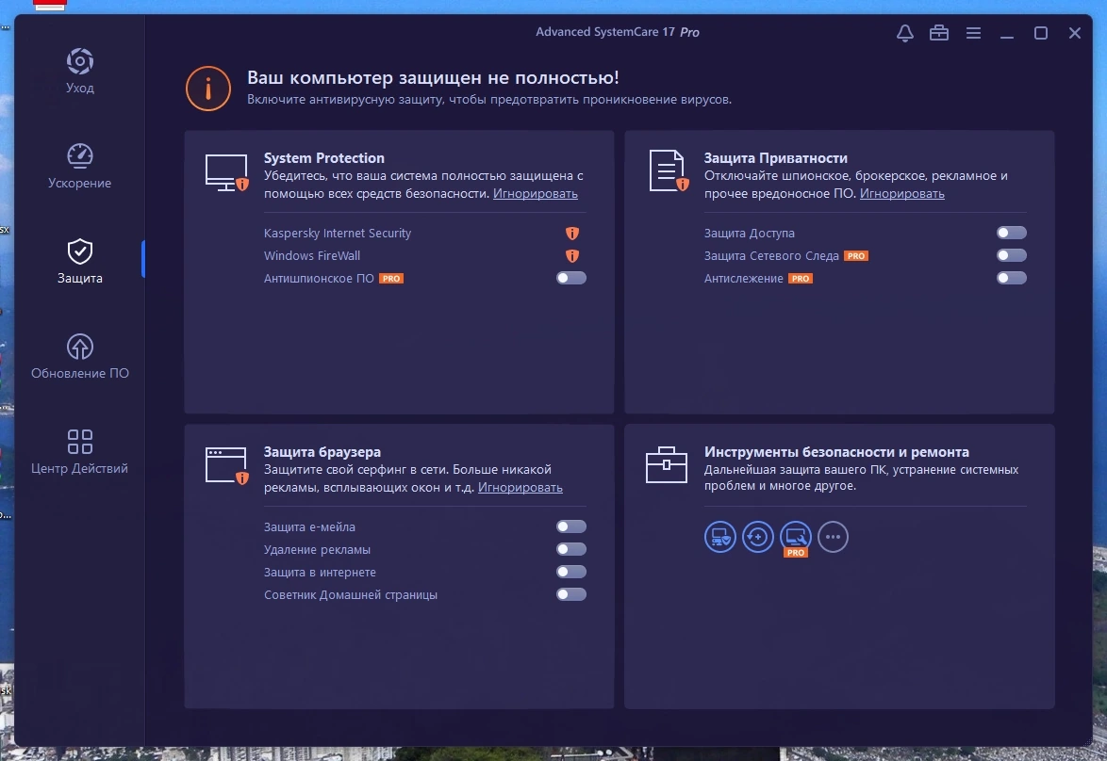Screen dimensions: 1107x761
Task: Open the toolbox icon in title bar
Action: point(939,33)
